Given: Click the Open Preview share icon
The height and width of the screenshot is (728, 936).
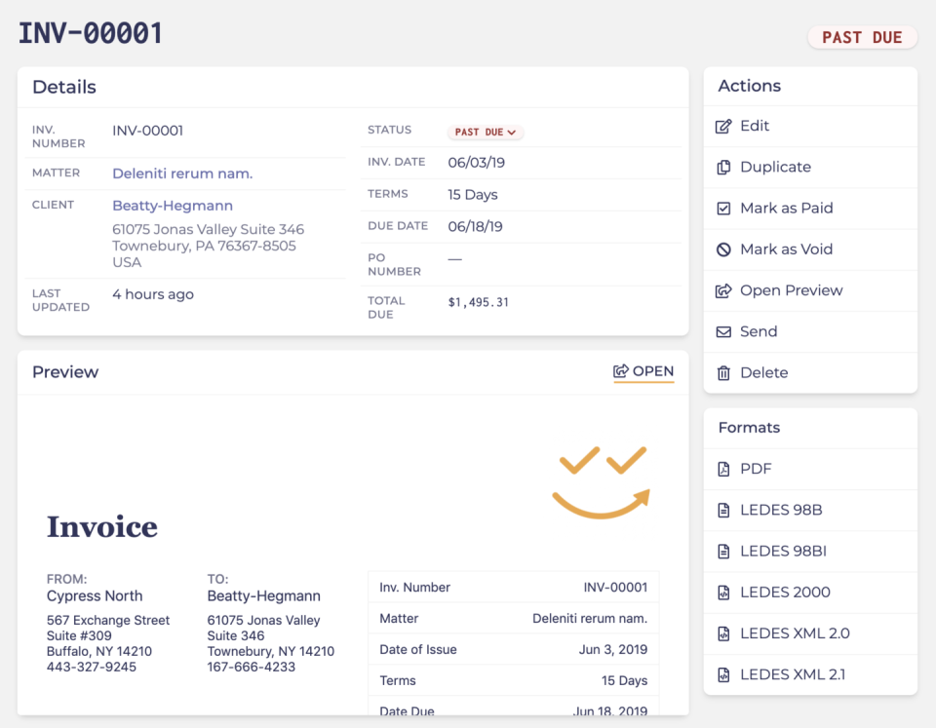Looking at the screenshot, I should tap(721, 289).
